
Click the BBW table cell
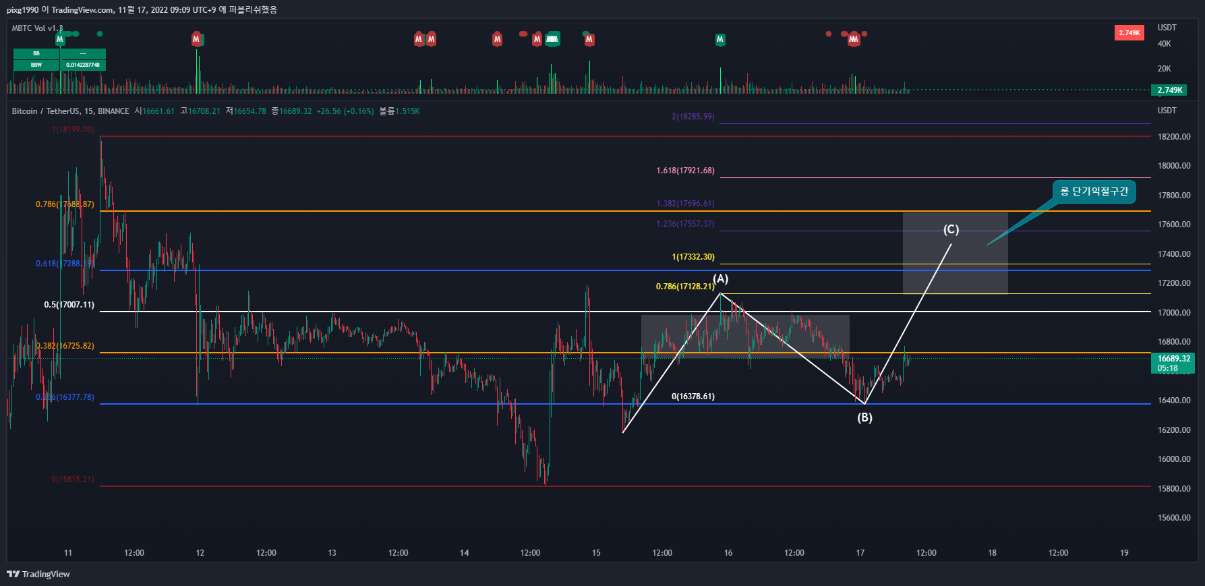(36, 65)
